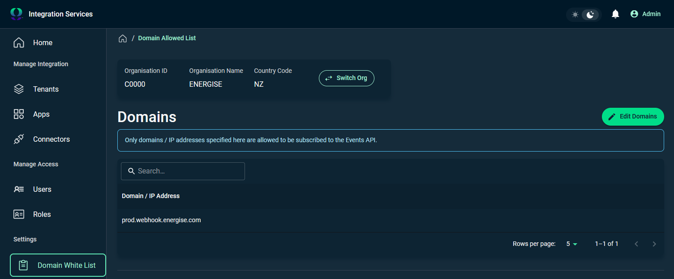Enable dark mode with the moon toggle
Viewport: 674px width, 279px height.
(x=590, y=14)
